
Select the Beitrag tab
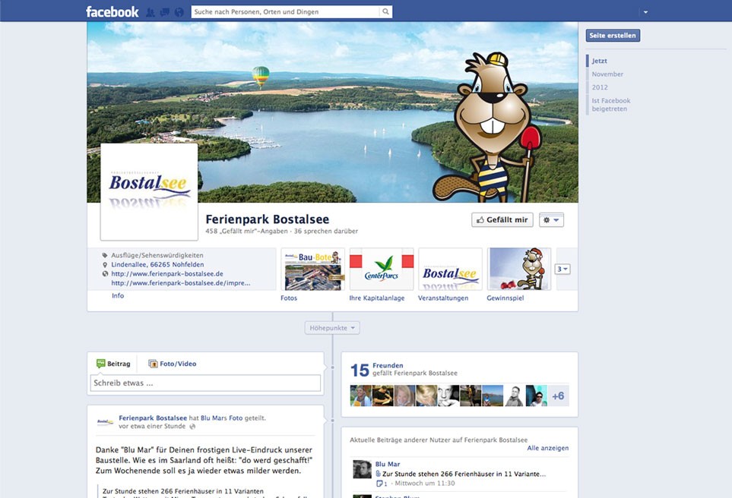click(113, 364)
